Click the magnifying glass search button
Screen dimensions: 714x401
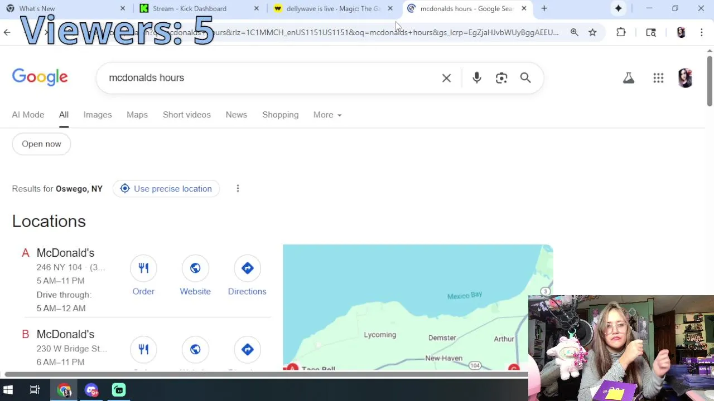[x=525, y=78]
